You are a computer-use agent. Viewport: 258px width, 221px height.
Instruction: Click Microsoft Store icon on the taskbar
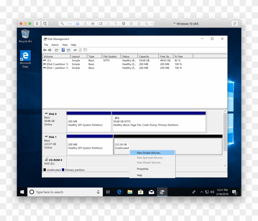coord(140,192)
